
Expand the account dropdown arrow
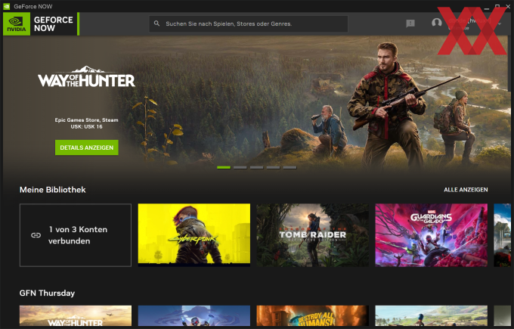tap(500, 23)
